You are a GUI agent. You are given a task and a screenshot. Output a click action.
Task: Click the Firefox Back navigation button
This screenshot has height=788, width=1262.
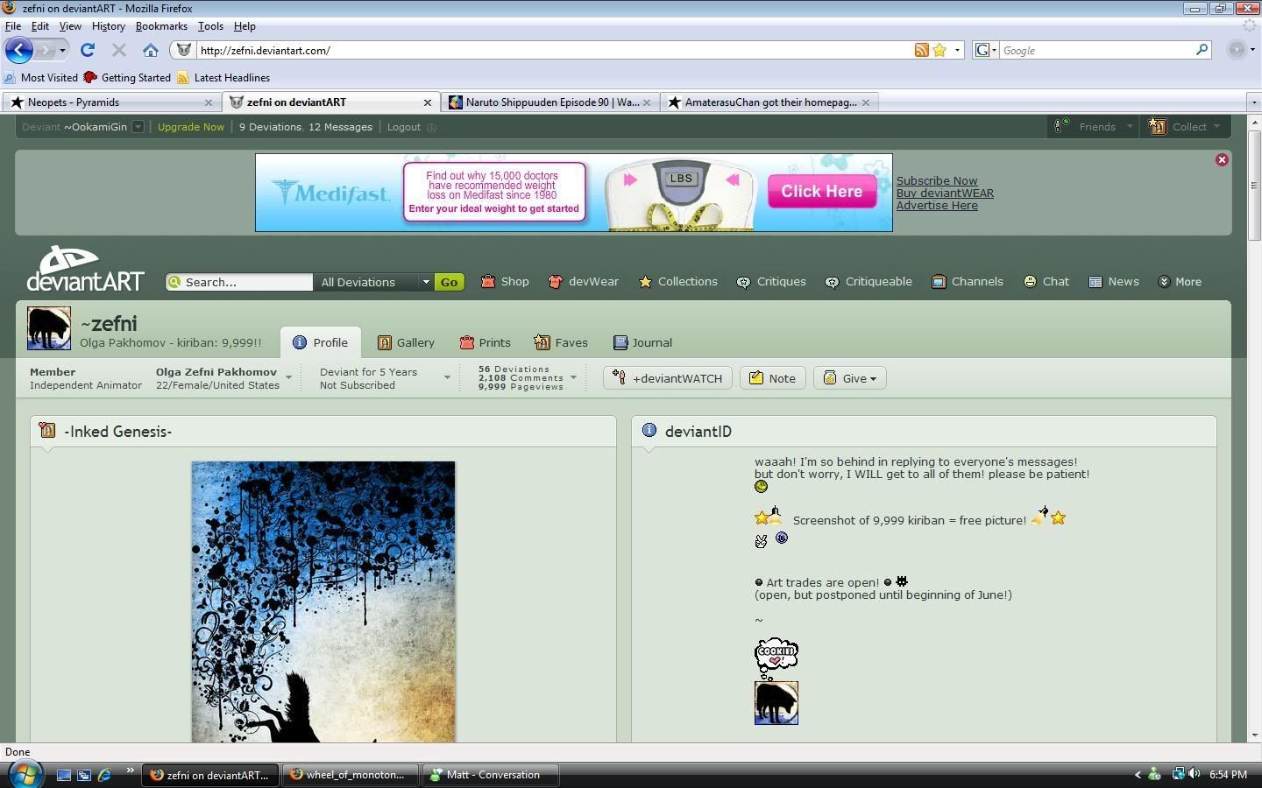pos(19,50)
